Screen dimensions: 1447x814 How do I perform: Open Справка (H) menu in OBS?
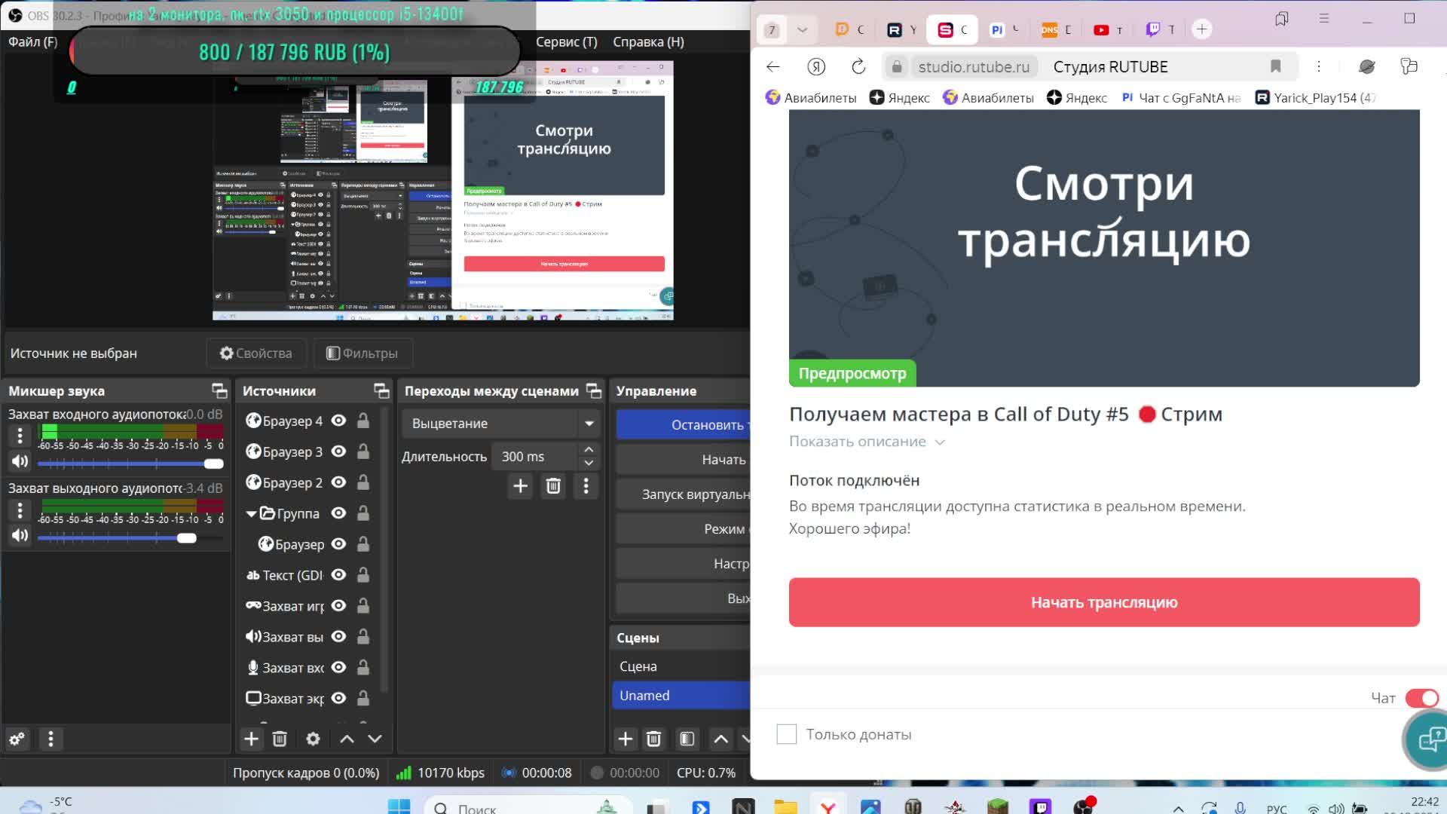pos(649,42)
